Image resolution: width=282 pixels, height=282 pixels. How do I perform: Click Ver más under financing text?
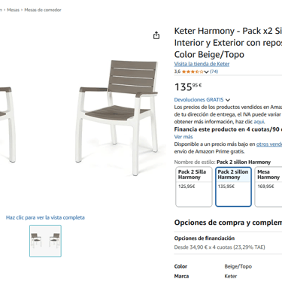[x=183, y=137]
